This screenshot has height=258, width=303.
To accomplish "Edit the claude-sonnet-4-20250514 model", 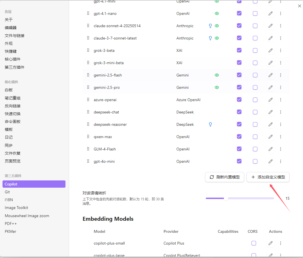I will 271,26.
